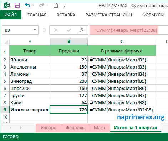Select the Яблоки cell
168x141 pixels.
point(30,60)
